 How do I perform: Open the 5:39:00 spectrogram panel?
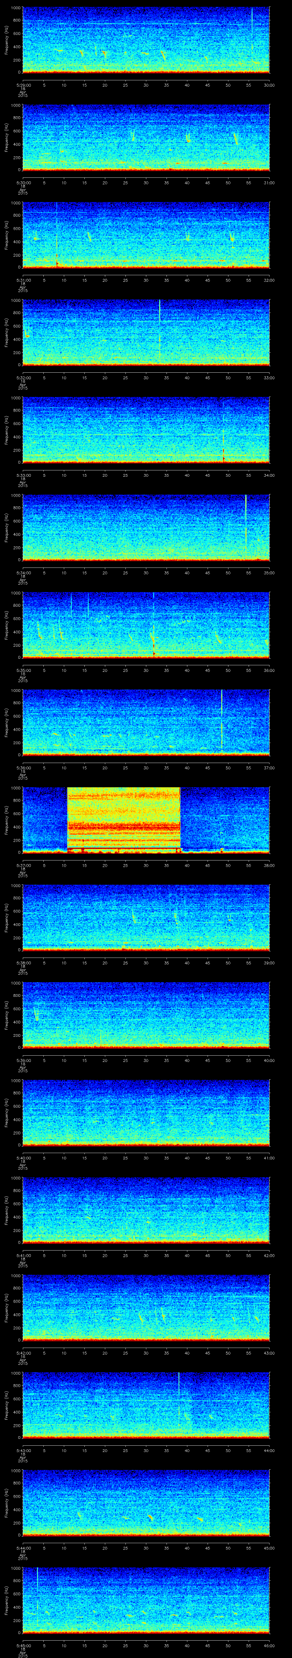tap(146, 1015)
